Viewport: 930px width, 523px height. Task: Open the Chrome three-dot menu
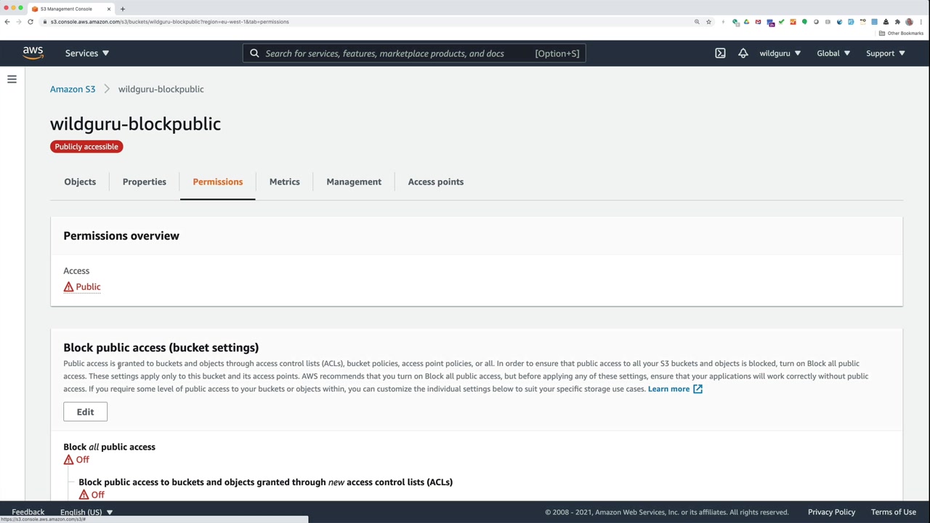coord(921,22)
